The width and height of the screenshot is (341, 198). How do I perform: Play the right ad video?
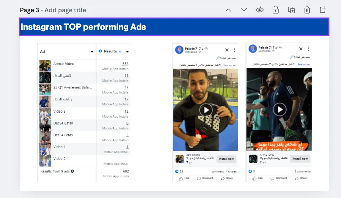(280, 109)
